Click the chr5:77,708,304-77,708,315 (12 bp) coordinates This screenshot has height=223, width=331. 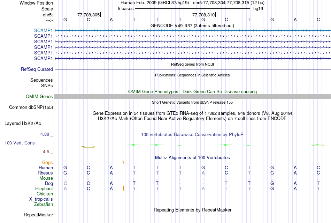(229, 3)
